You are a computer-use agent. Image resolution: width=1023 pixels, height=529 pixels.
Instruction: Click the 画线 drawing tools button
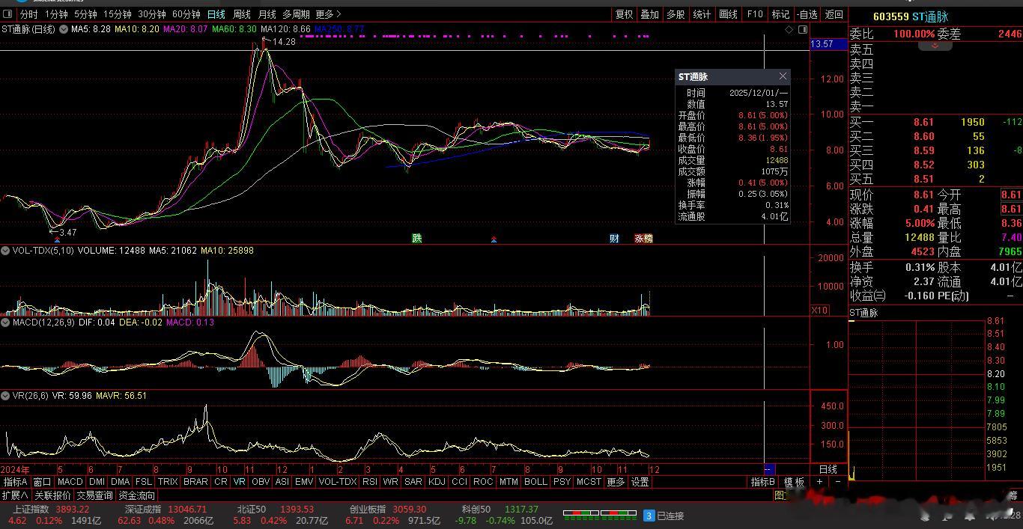pos(728,14)
